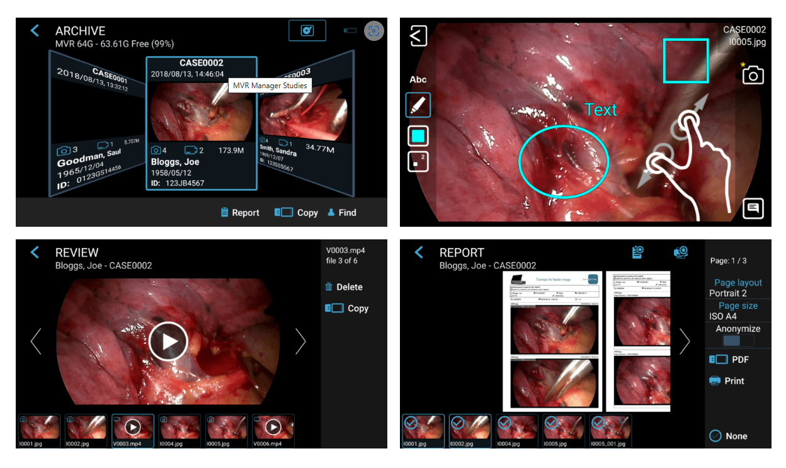
Task: Change Page size from ISO A4
Action: (x=738, y=311)
